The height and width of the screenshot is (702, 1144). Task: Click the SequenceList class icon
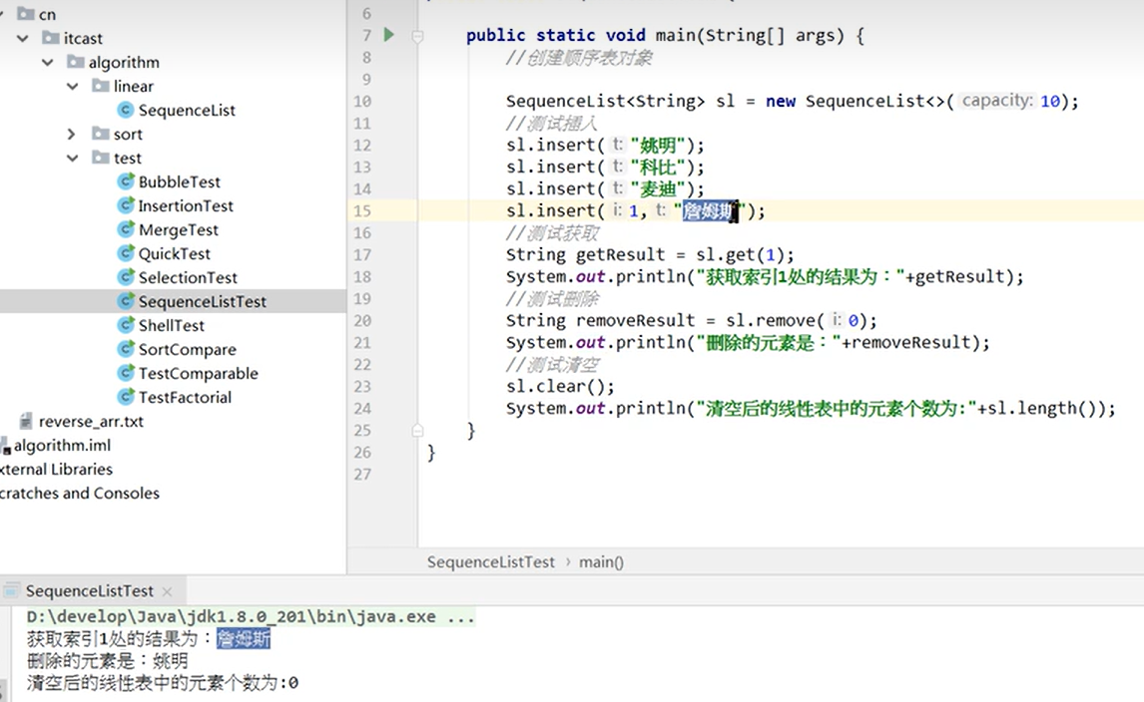(126, 110)
